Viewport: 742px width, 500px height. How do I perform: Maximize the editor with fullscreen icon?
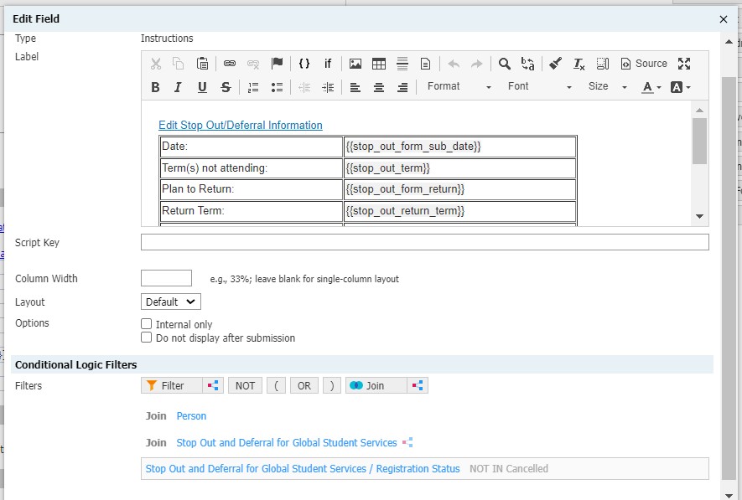[x=684, y=64]
